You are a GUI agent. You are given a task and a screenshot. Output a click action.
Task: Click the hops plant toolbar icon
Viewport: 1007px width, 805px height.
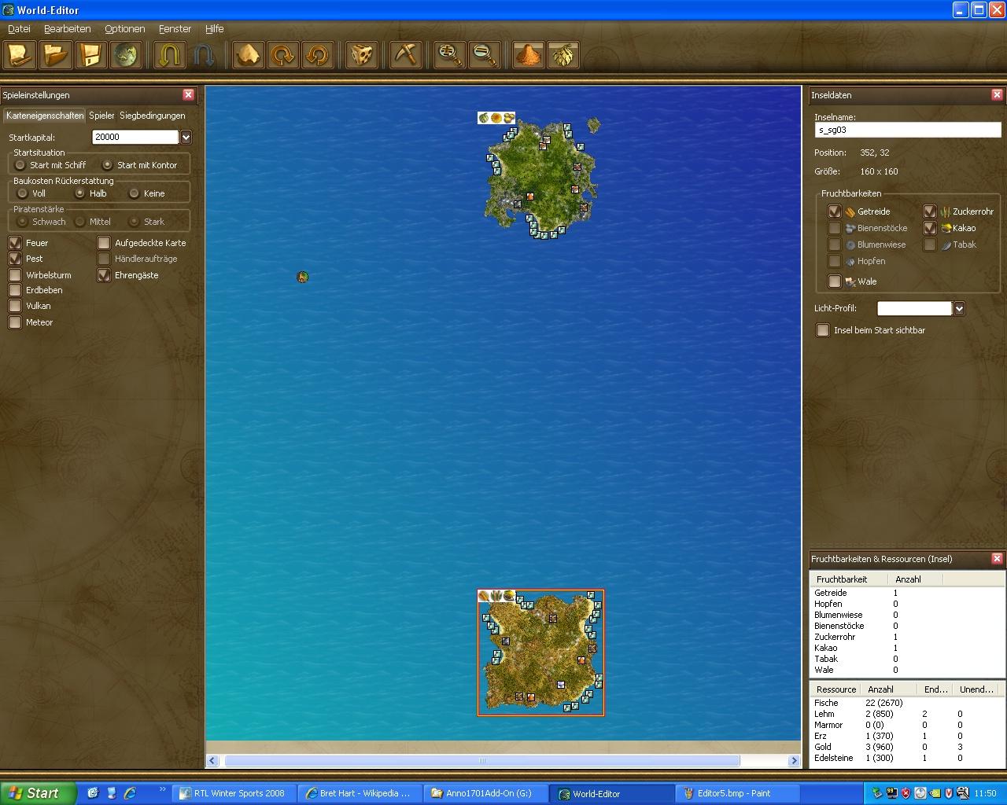(563, 55)
